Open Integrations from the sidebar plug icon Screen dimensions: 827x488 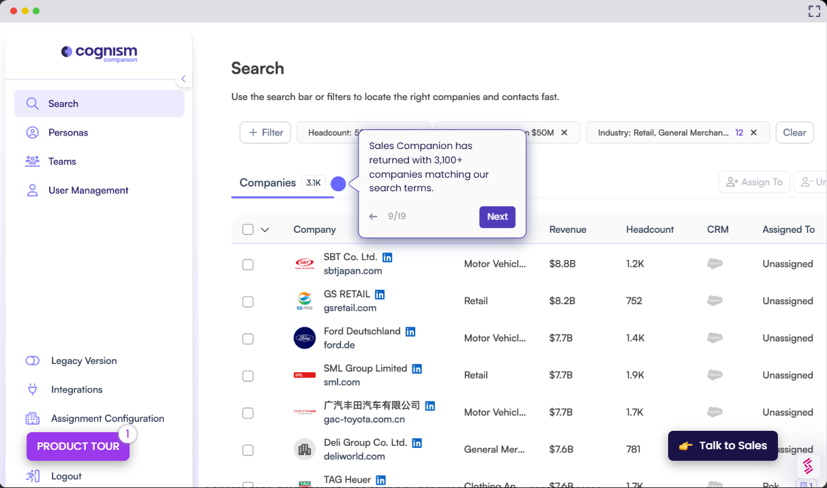tap(32, 389)
